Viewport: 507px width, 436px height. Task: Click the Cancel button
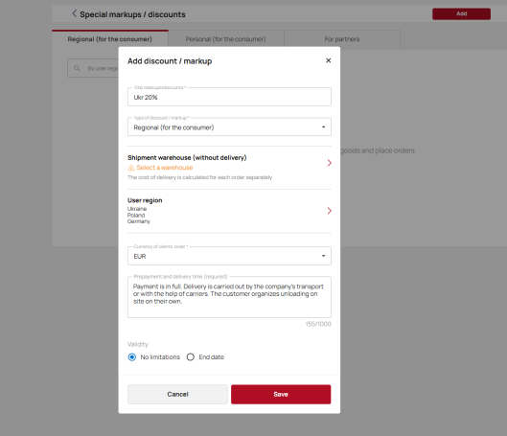tap(177, 394)
